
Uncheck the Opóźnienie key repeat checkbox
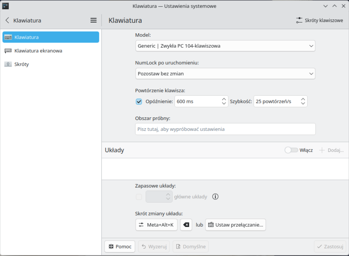(139, 101)
